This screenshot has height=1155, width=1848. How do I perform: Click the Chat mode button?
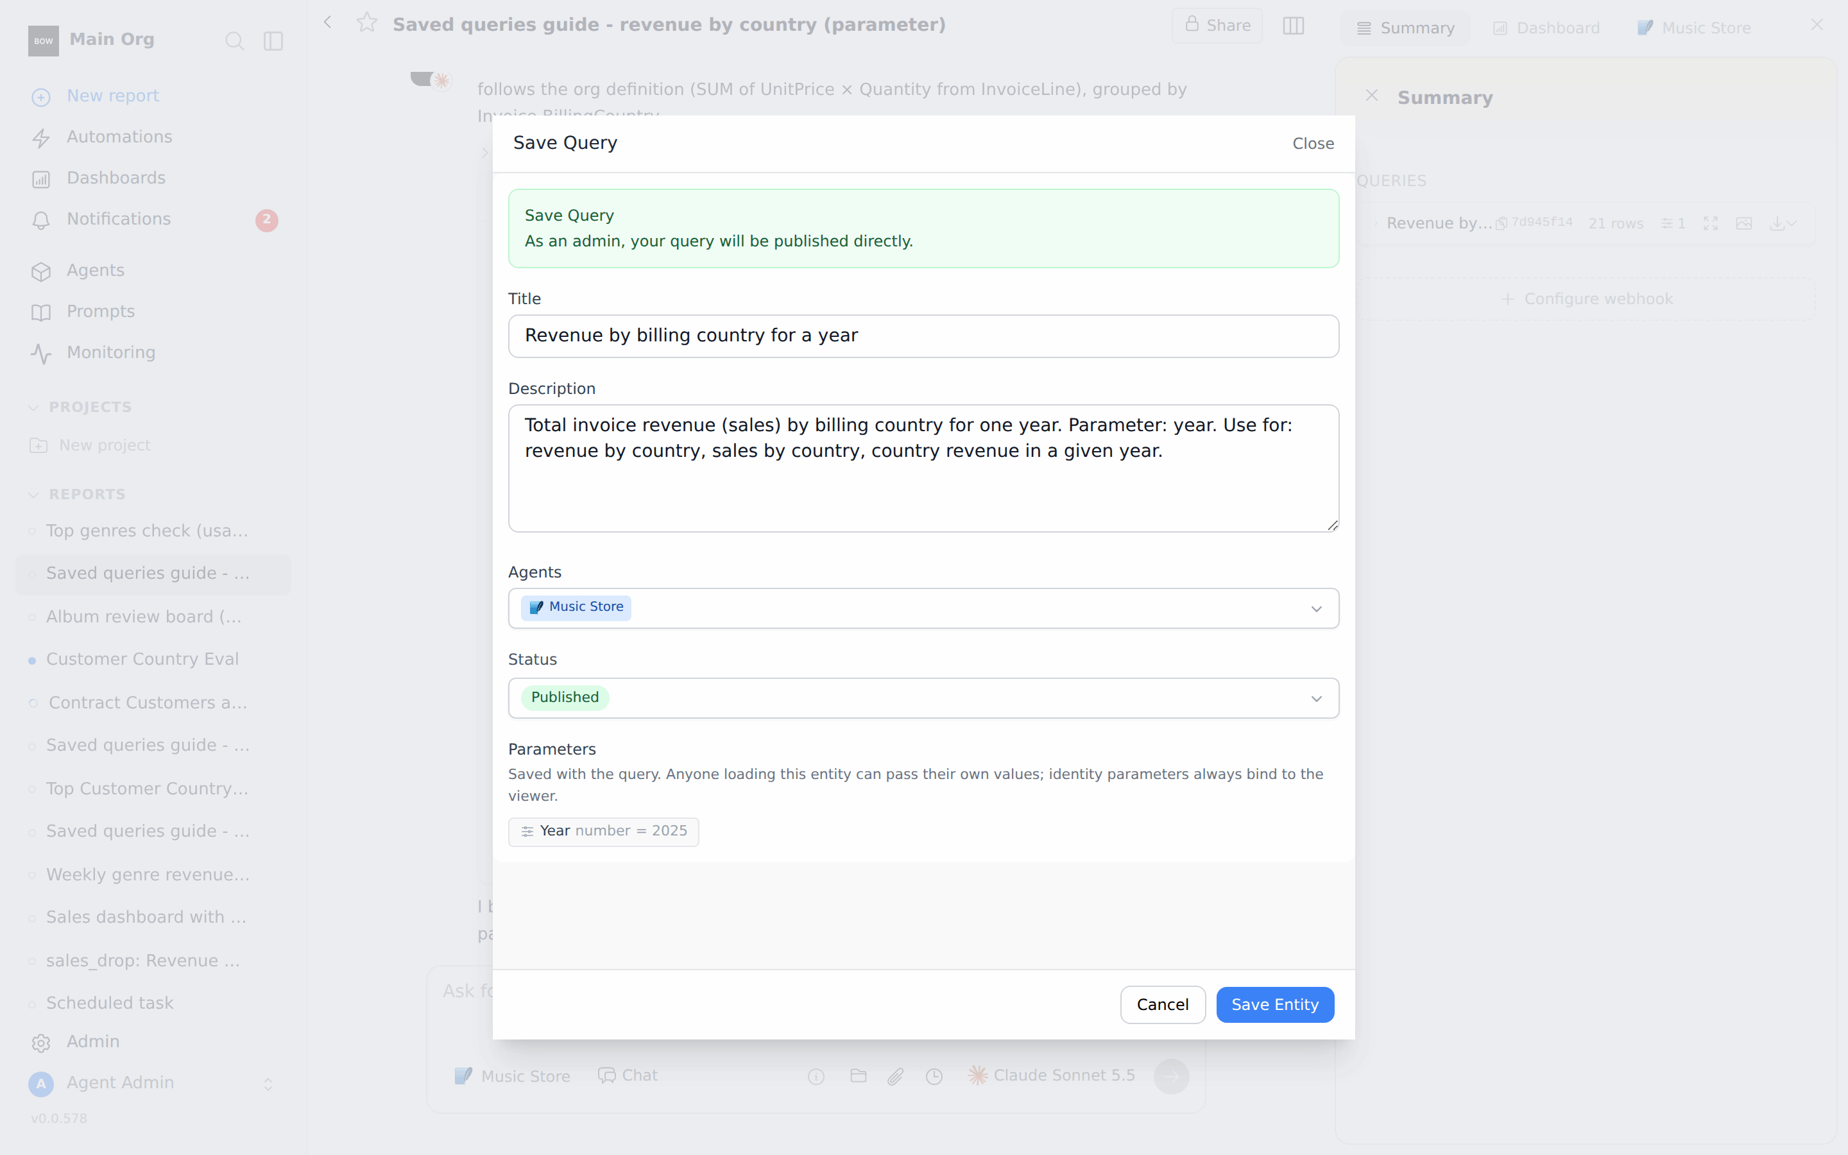click(x=628, y=1075)
